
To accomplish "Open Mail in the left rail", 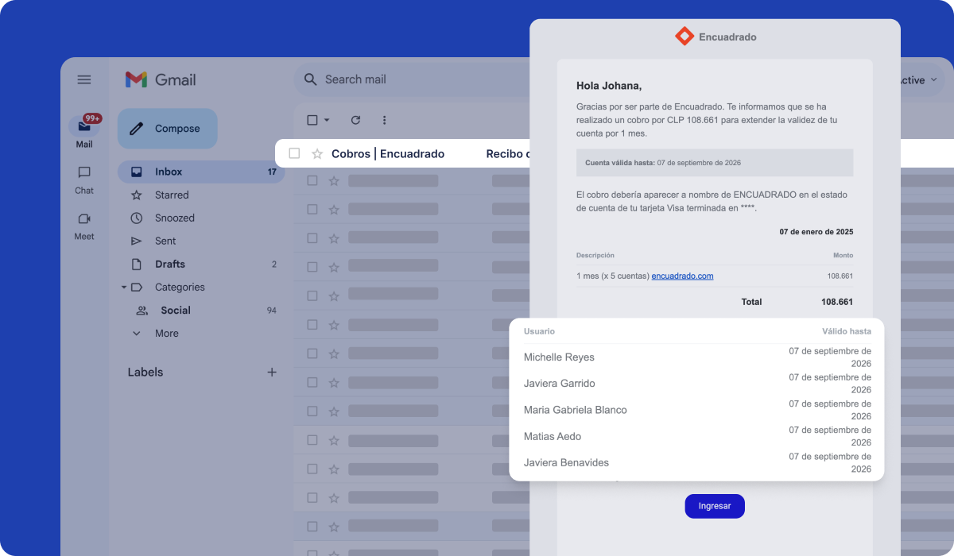I will click(x=84, y=132).
